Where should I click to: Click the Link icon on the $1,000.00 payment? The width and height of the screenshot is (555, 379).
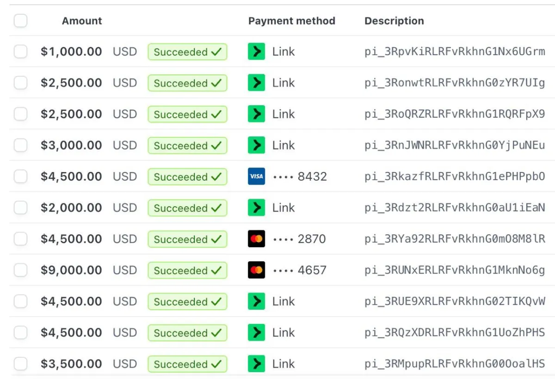(256, 52)
